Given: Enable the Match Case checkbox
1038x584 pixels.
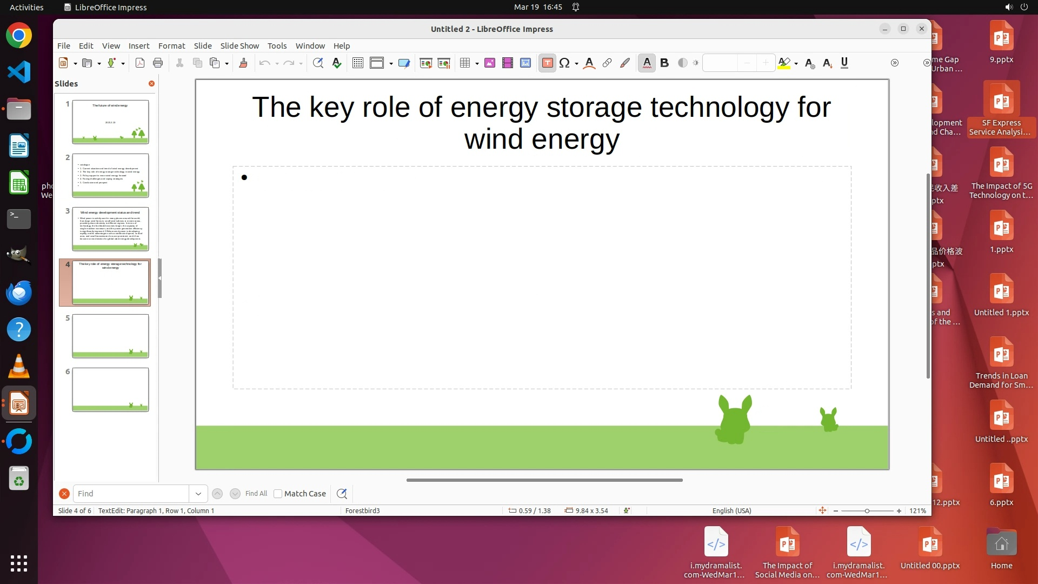Looking at the screenshot, I should click(x=278, y=494).
